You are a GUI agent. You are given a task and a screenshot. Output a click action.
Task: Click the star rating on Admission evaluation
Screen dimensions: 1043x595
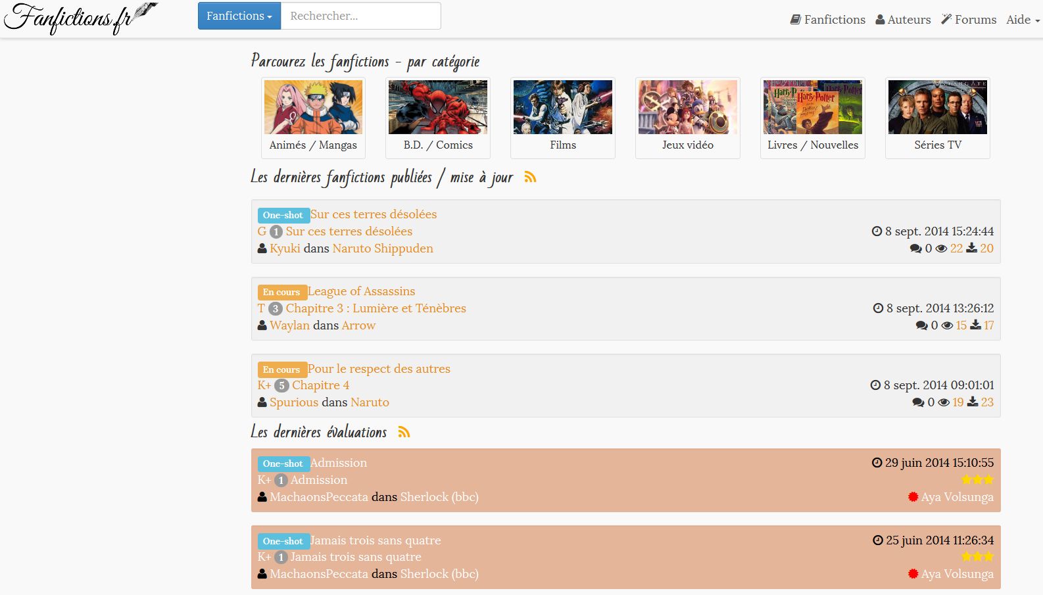(x=977, y=480)
